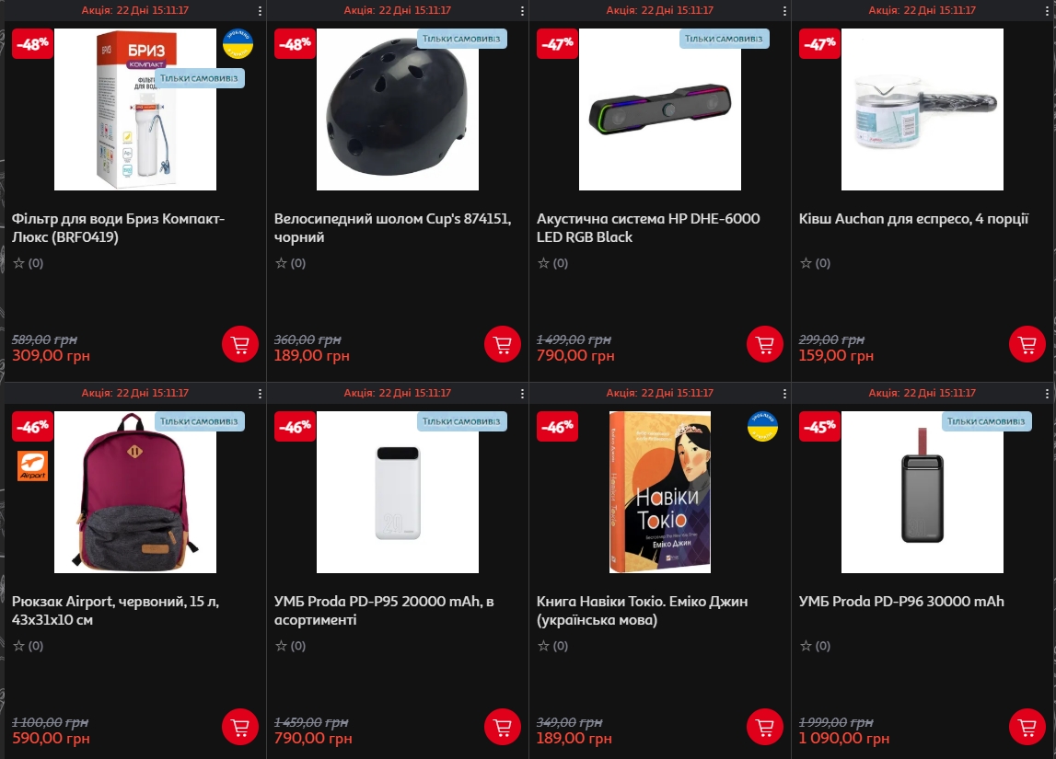This screenshot has height=759, width=1056.
Task: Add Proda PD-P96 30000 mAh to cart
Action: 1027,727
